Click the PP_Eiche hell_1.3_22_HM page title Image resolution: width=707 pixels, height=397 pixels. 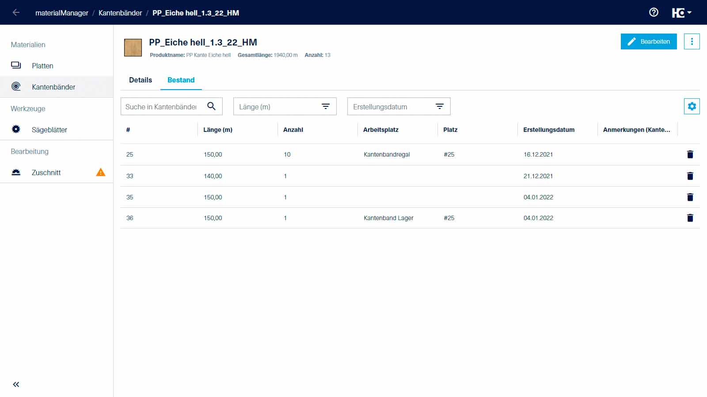203,42
